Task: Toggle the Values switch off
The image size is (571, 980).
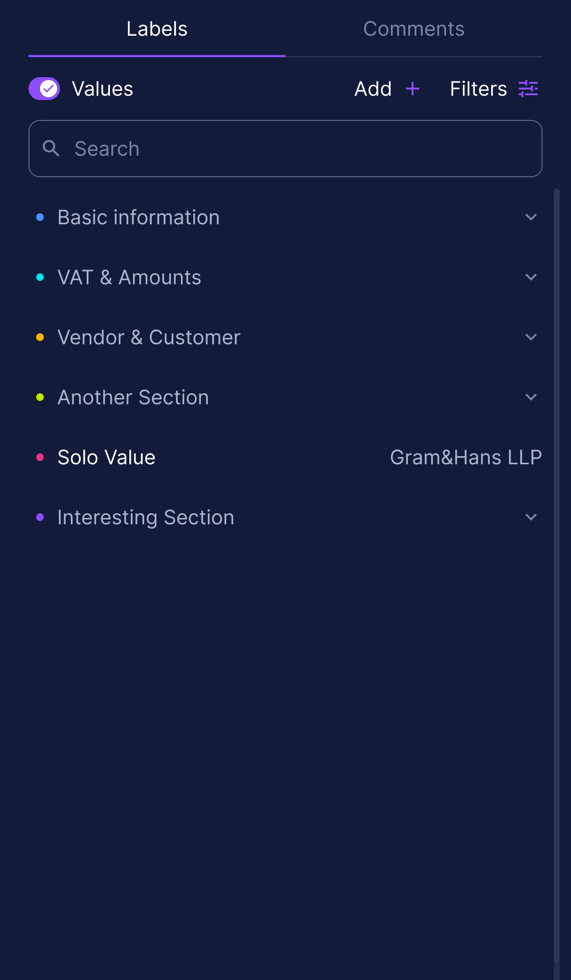Action: point(44,89)
